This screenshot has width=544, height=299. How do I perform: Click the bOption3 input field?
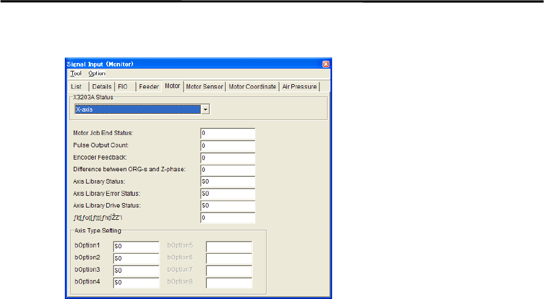136,271
